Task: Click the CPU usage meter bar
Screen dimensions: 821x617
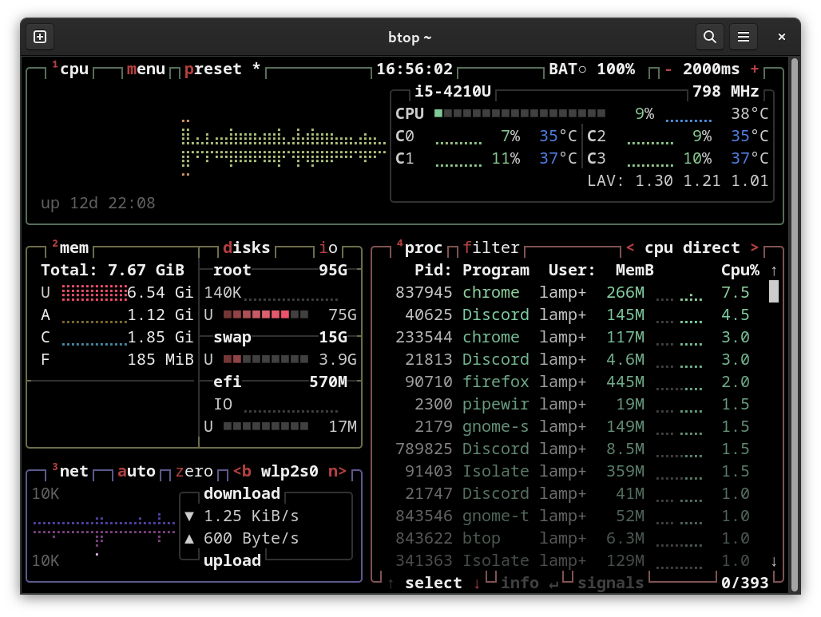Action: [x=519, y=113]
